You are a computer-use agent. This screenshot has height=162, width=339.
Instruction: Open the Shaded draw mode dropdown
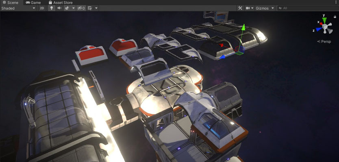[18, 8]
